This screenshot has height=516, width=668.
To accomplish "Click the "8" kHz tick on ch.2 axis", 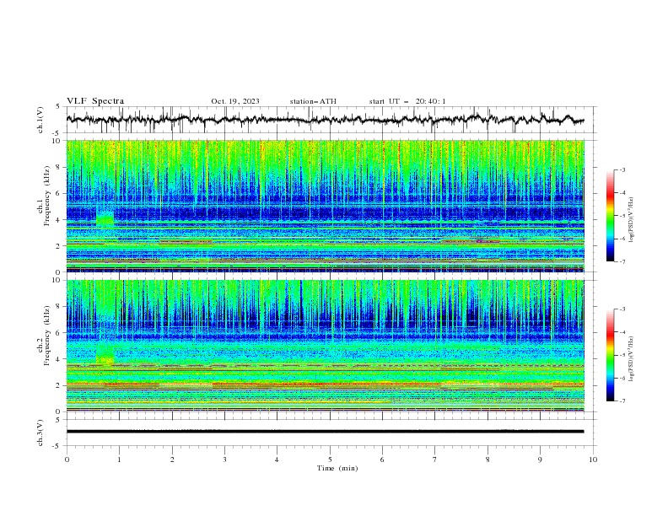I will pyautogui.click(x=59, y=307).
